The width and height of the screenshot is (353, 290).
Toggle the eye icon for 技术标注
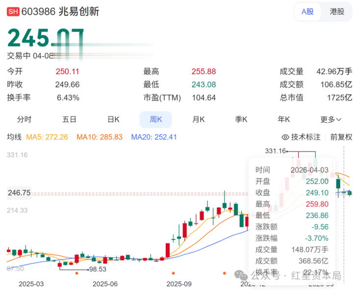pos(285,137)
